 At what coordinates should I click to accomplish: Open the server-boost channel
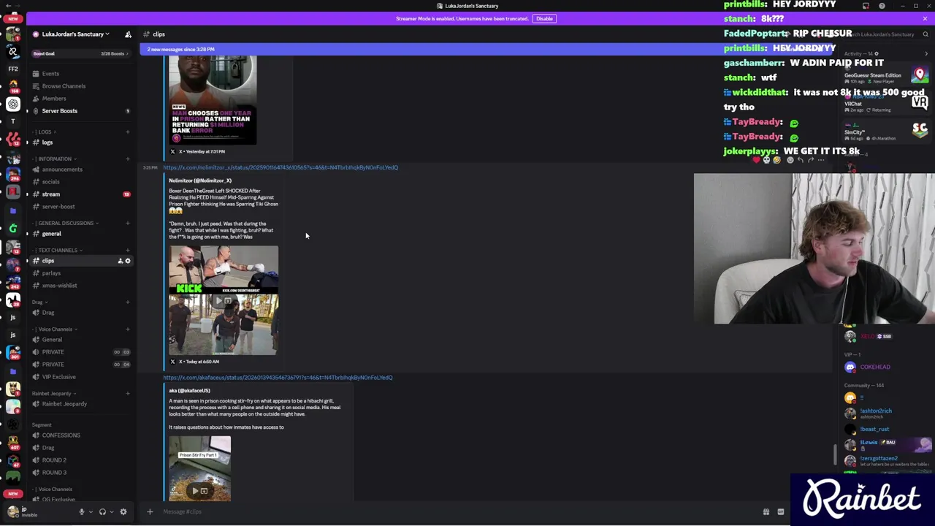(82, 207)
